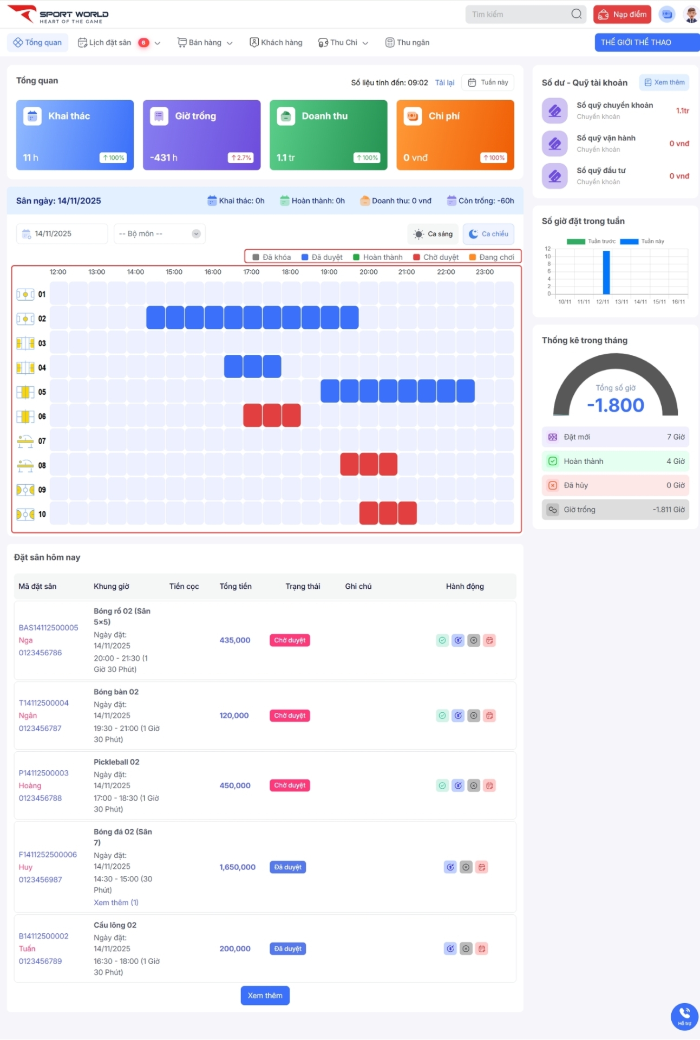The height and width of the screenshot is (1040, 700).
Task: Select the red 17:00 slot on court 06
Action: tap(252, 416)
